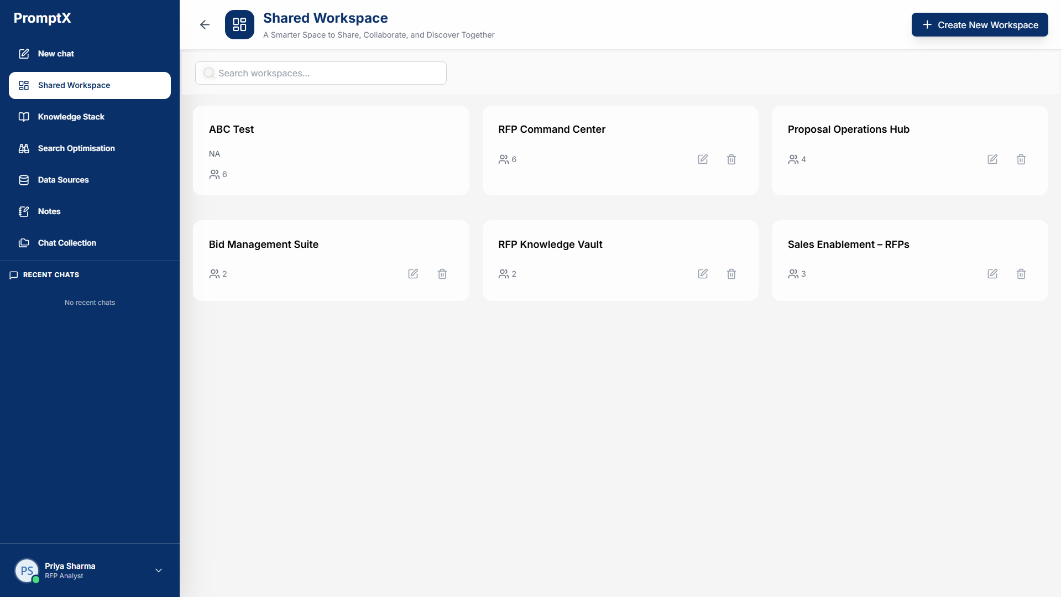Click the members count on RFP Command Center
Image resolution: width=1061 pixels, height=597 pixels.
tap(507, 159)
